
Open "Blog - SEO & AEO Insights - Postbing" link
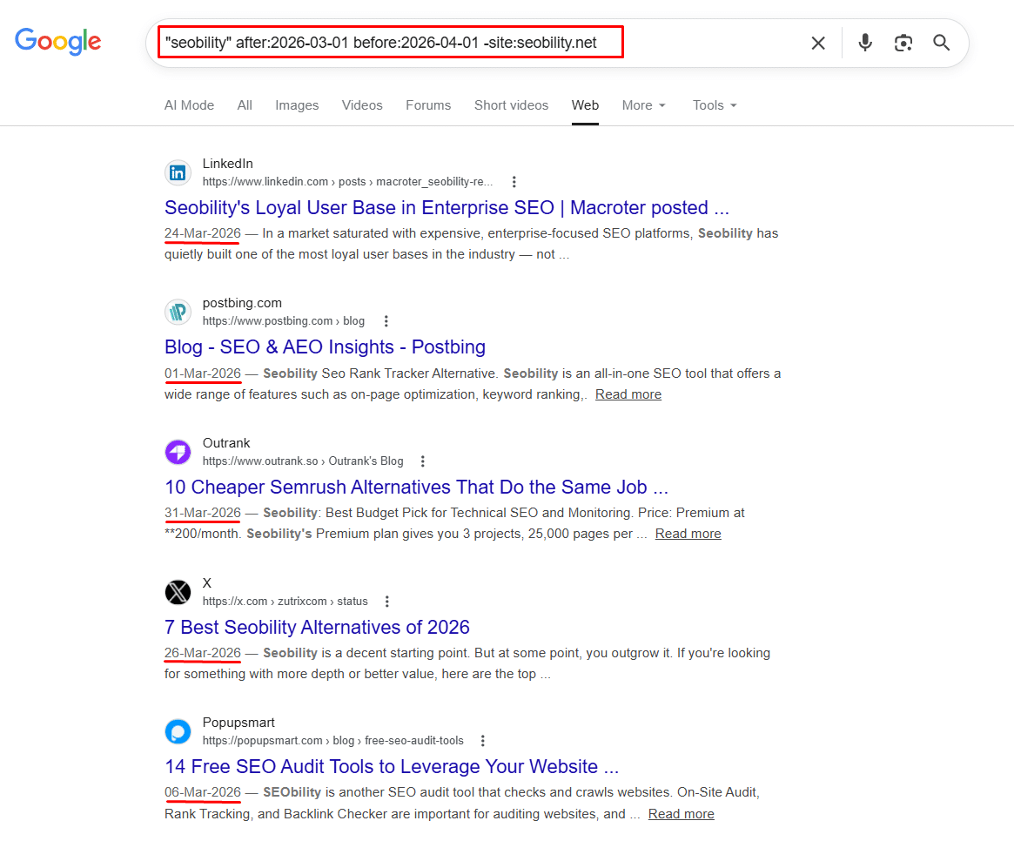325,346
